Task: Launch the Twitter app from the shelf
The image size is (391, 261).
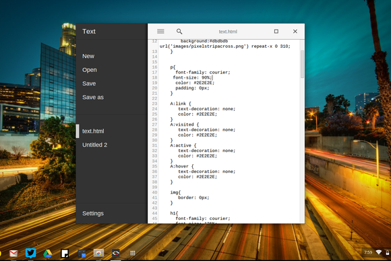Action: pos(30,254)
